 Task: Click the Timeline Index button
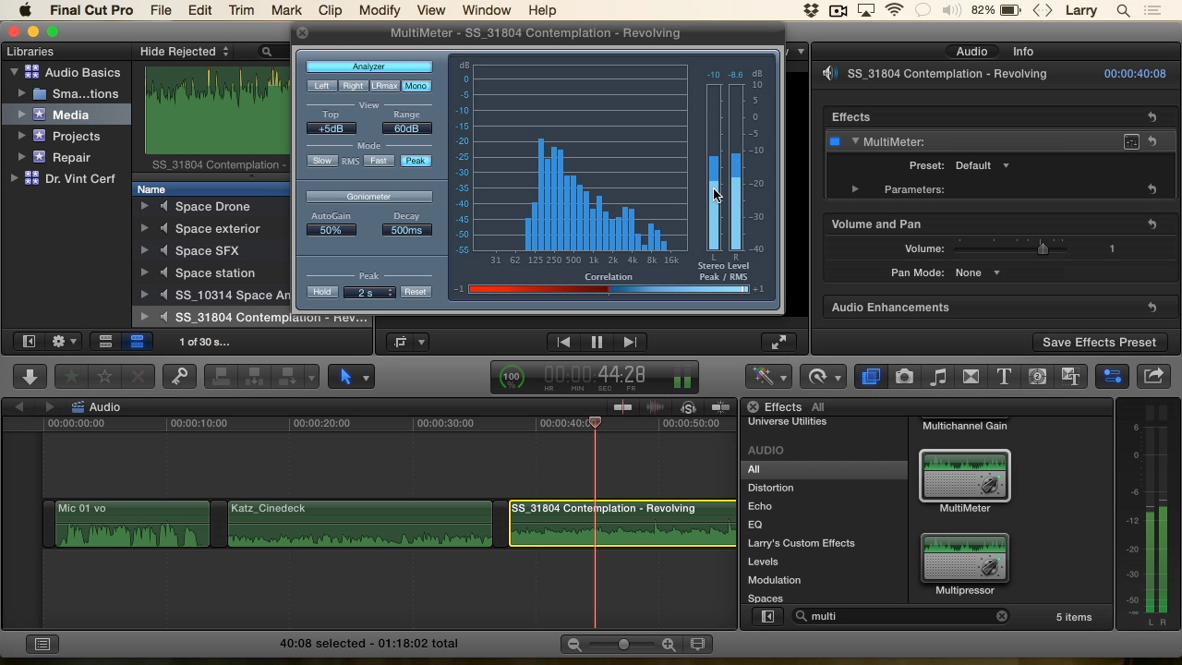point(42,644)
